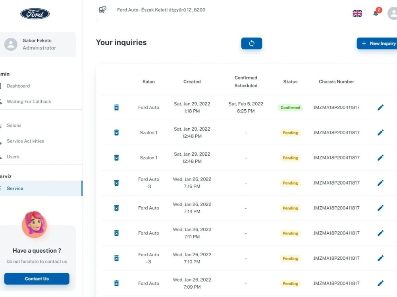Edit the Confirmed inquiry with the pencil icon
Image resolution: width=397 pixels, height=297 pixels.
pos(380,107)
